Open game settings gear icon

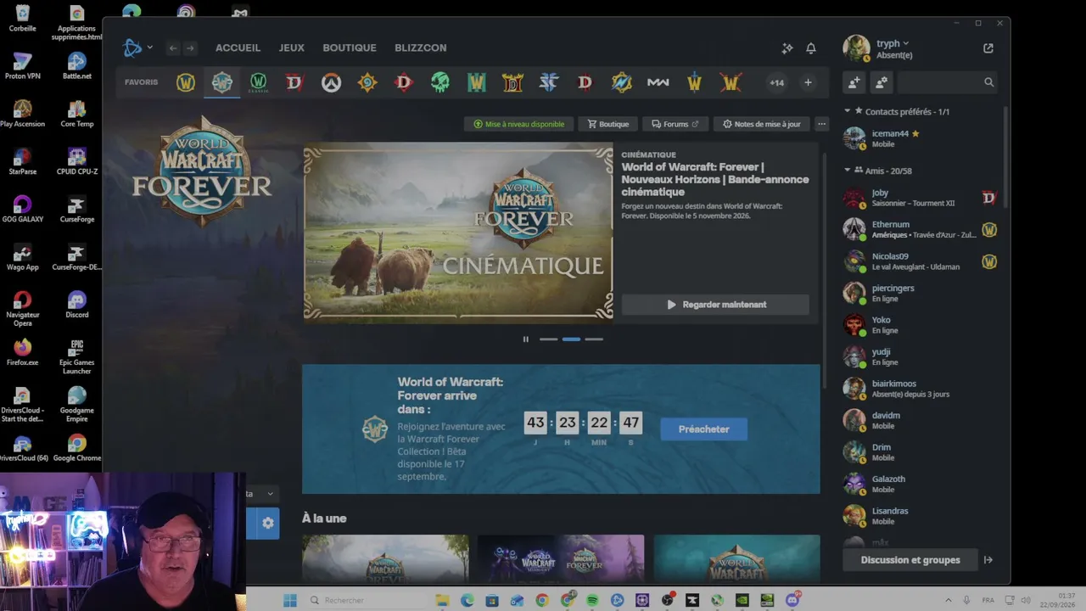pyautogui.click(x=268, y=523)
